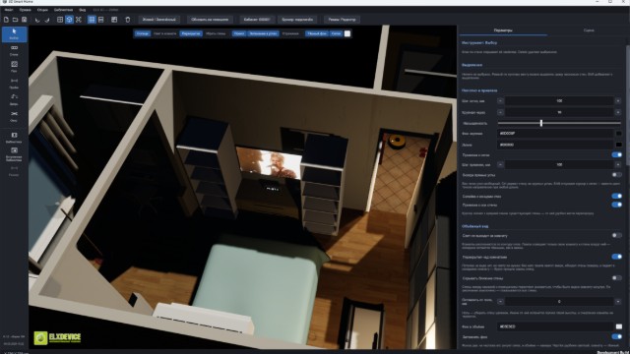Switch to the Сцена tab

pyautogui.click(x=589, y=30)
